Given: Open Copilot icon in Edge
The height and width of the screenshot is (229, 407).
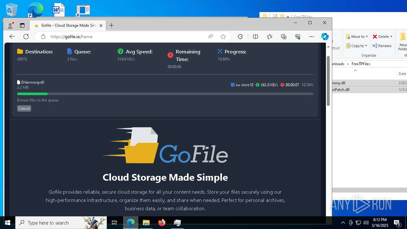Looking at the screenshot, I should point(325,37).
